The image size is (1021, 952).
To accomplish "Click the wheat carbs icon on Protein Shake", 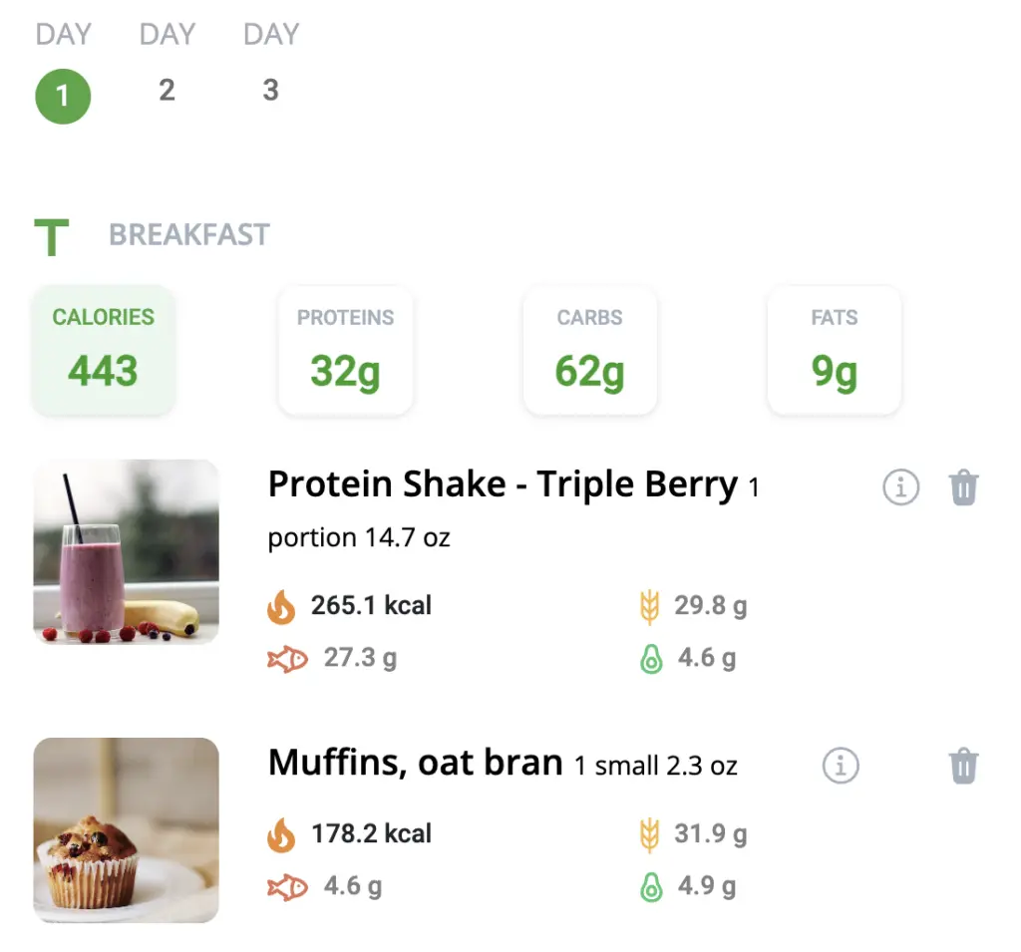I will [651, 605].
